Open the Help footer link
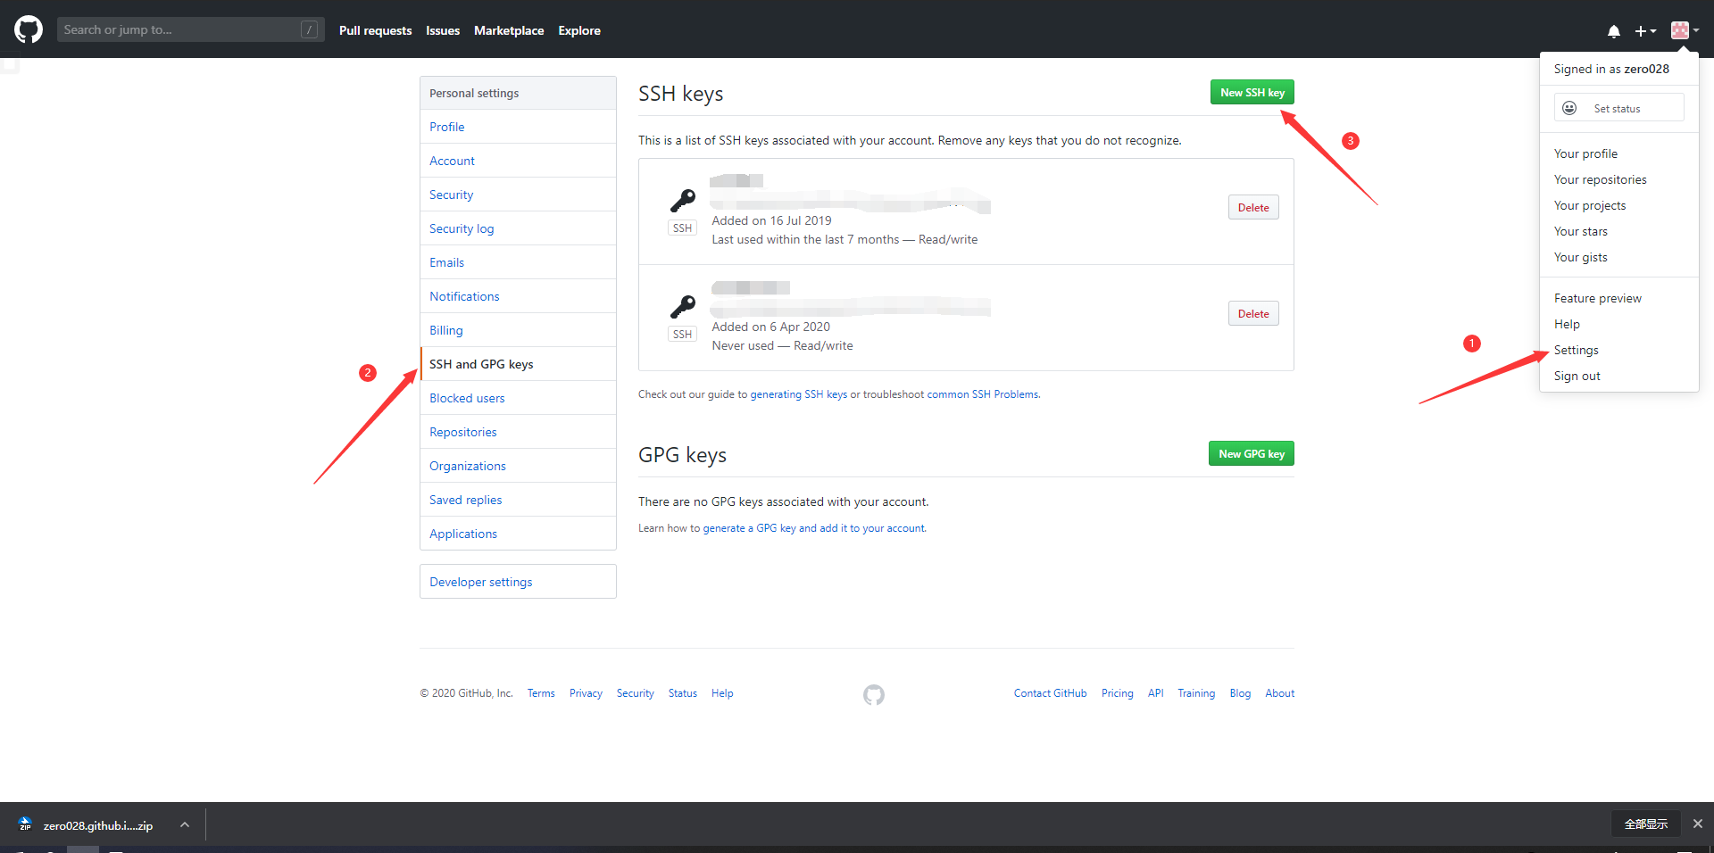This screenshot has height=853, width=1714. coord(722,693)
